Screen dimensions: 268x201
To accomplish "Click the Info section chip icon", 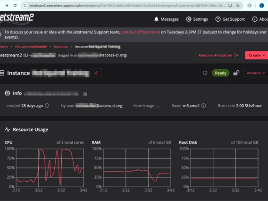I will tap(8, 93).
